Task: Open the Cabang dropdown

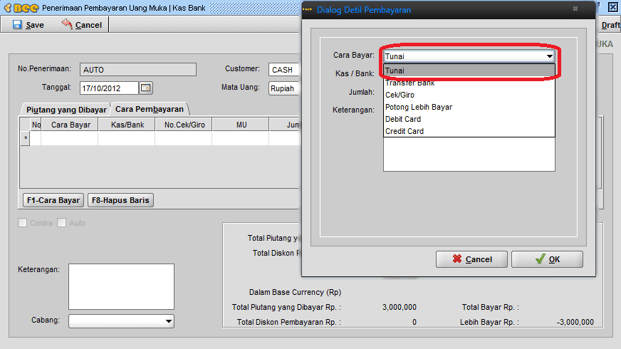Action: [168, 322]
